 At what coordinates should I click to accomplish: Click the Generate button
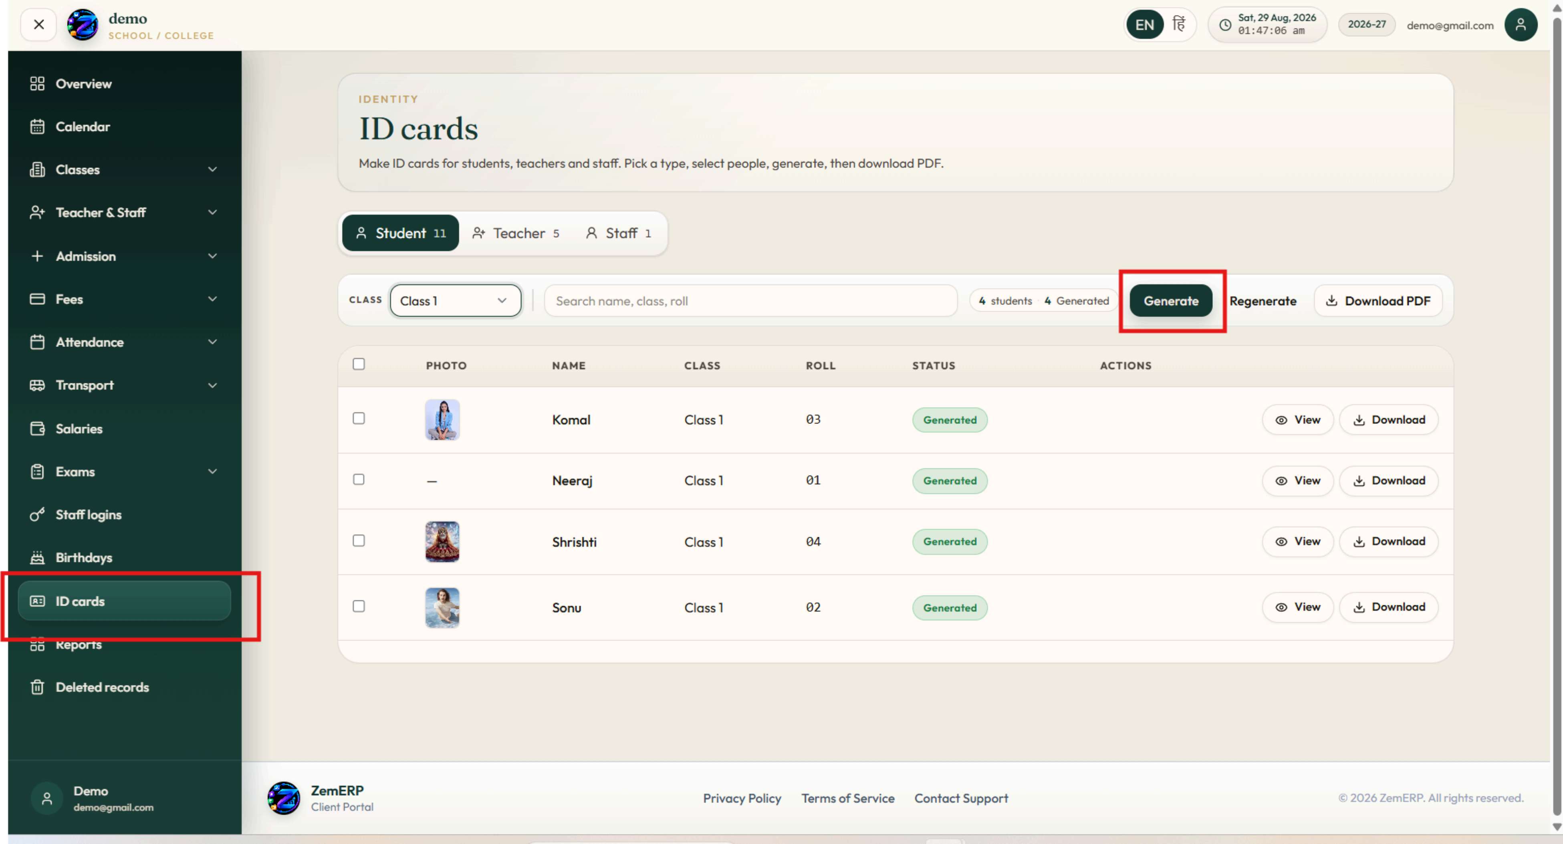tap(1171, 301)
